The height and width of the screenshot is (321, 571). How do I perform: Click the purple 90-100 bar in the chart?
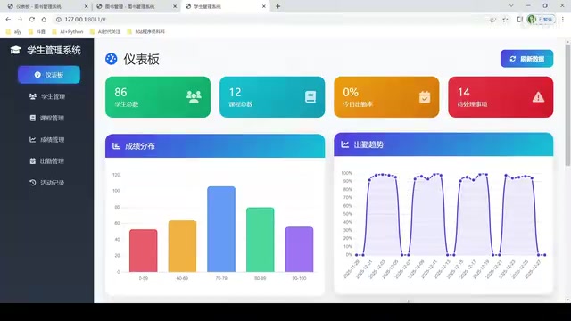point(299,250)
